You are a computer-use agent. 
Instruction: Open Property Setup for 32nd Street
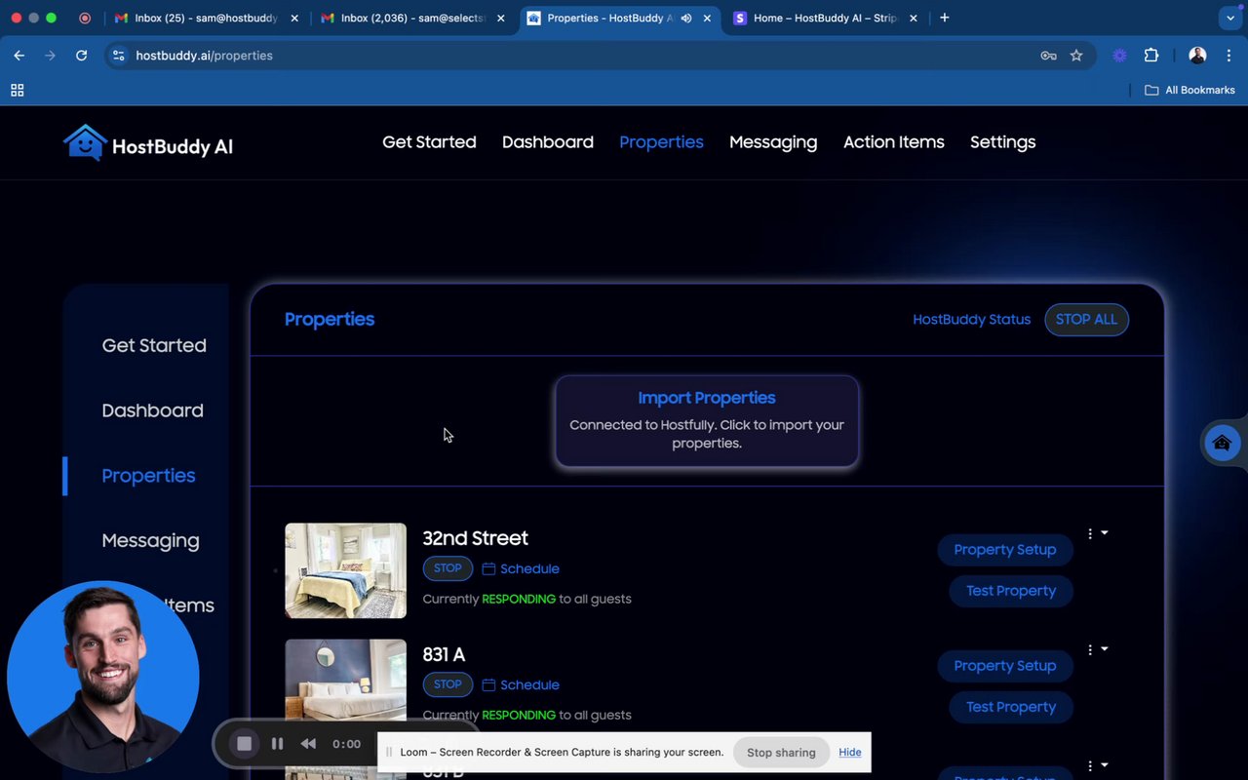(1005, 550)
